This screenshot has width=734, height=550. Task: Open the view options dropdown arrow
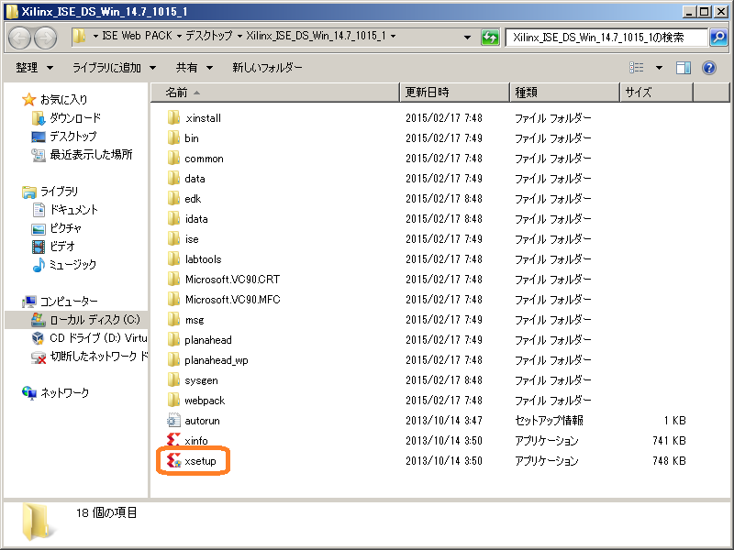pos(659,68)
